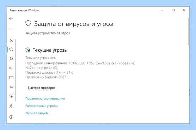
Task: Open the Home icon in sidebar
Action: point(11,40)
